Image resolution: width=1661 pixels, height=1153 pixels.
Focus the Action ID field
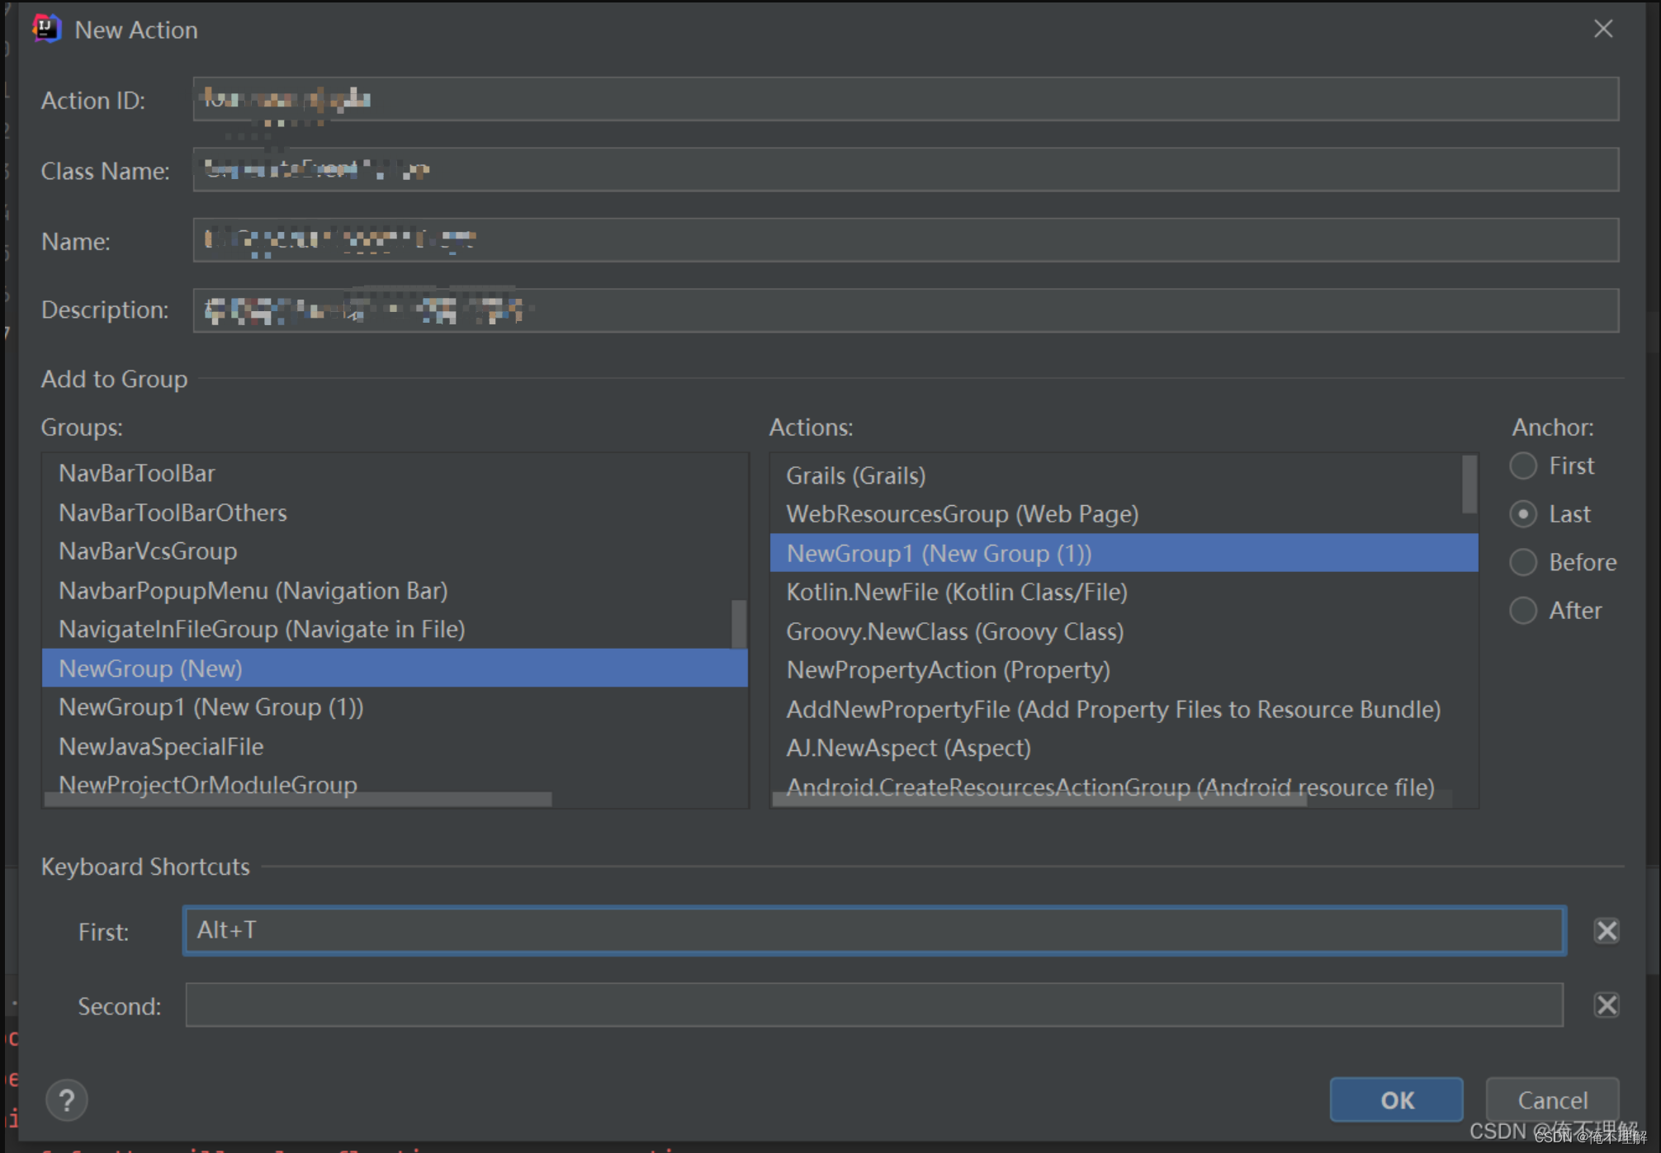pyautogui.click(x=906, y=99)
